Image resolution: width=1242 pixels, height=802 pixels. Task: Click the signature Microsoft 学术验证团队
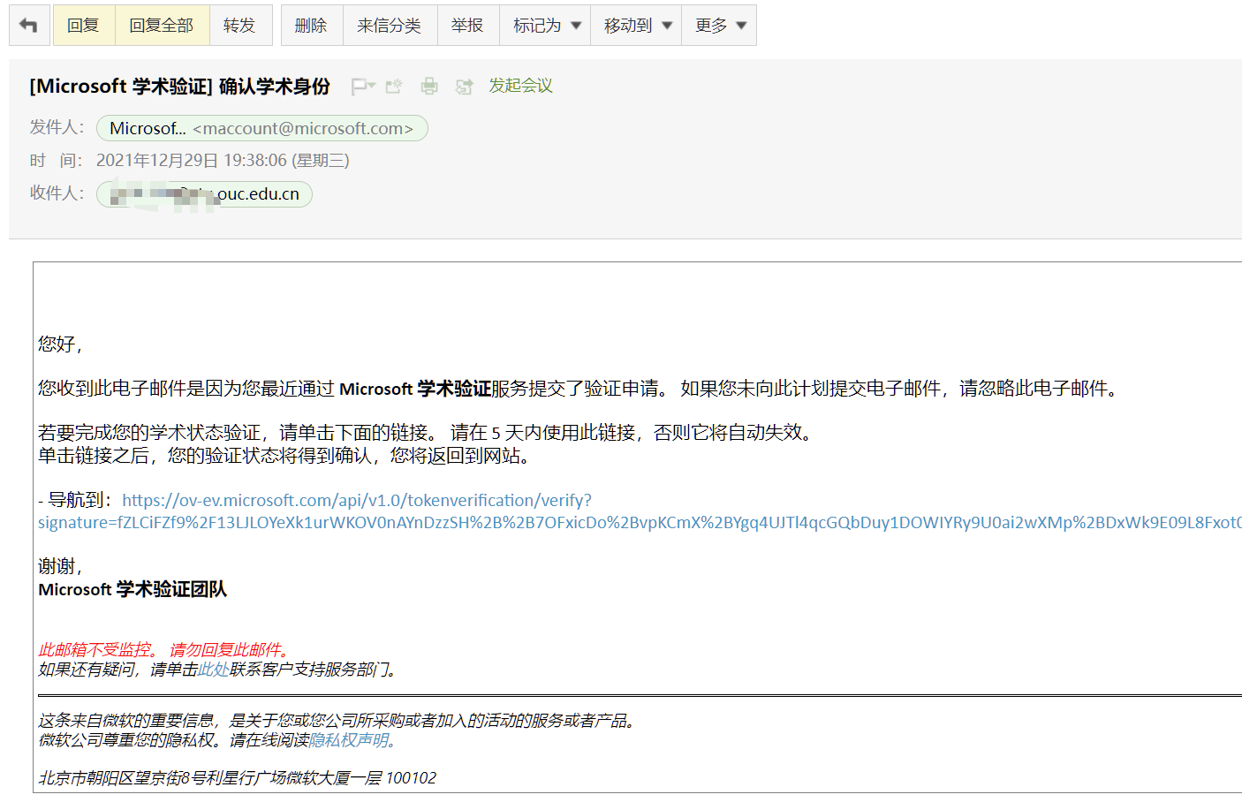click(133, 589)
